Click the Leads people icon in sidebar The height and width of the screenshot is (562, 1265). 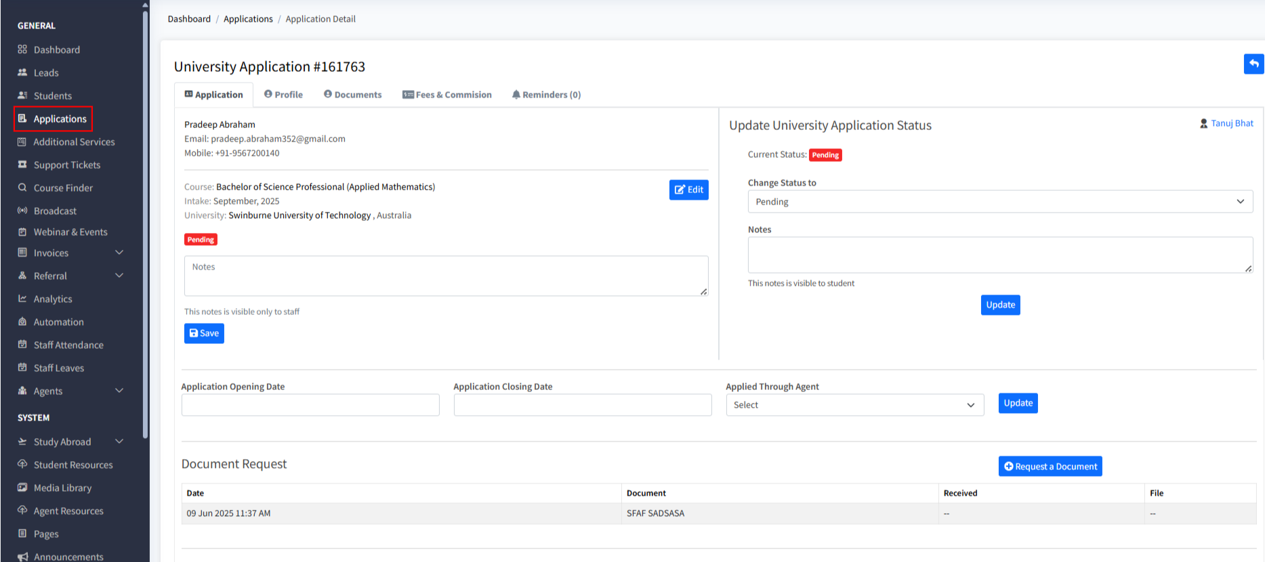coord(22,72)
